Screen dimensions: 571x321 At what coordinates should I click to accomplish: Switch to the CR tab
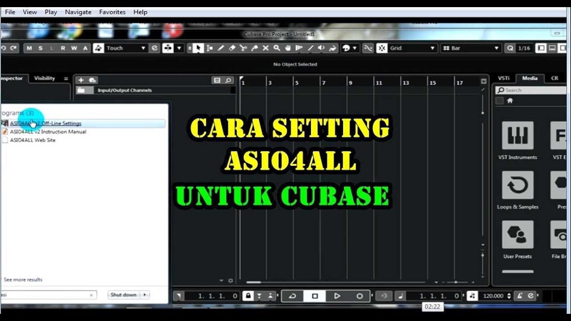[554, 78]
